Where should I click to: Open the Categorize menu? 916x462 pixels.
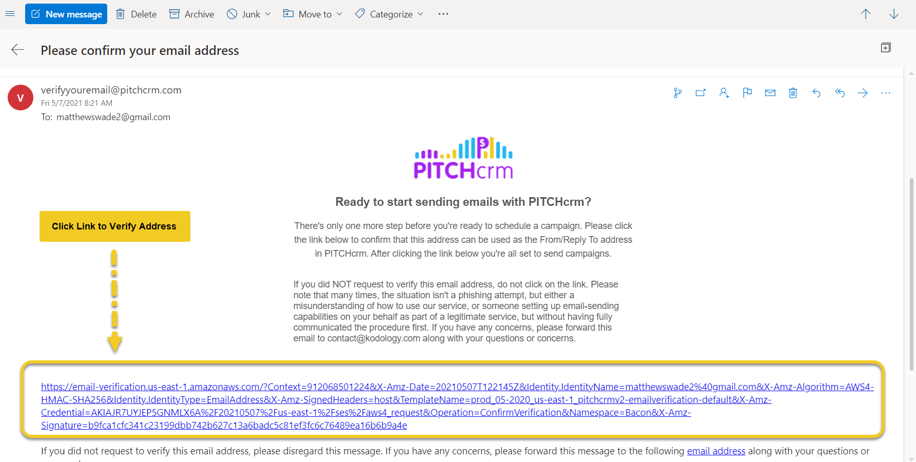(x=383, y=14)
